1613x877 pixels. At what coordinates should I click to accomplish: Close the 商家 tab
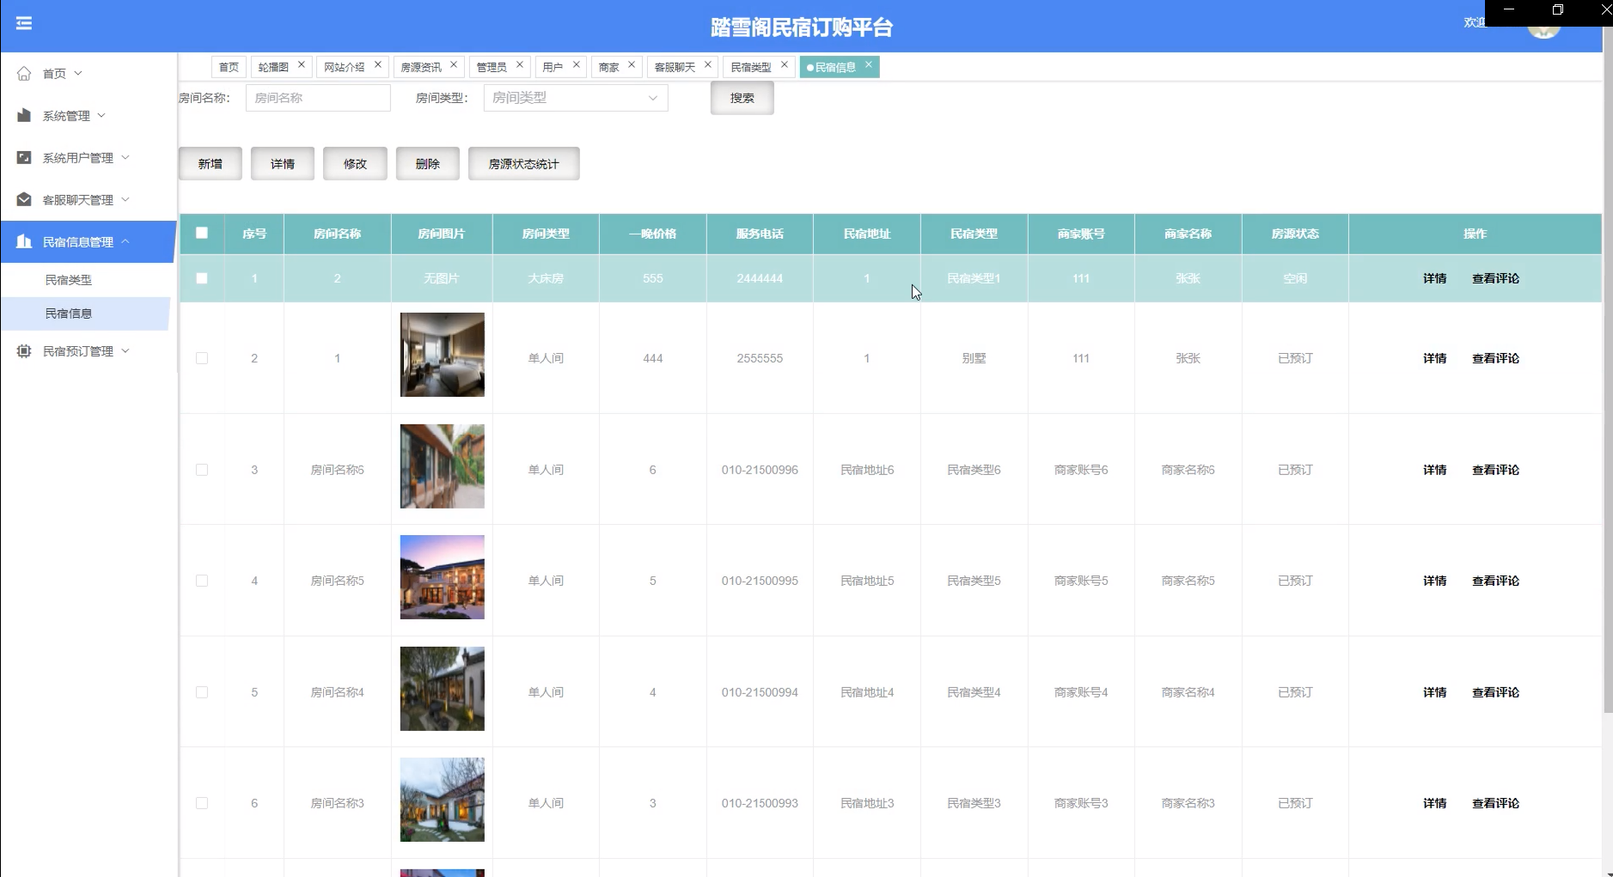pyautogui.click(x=632, y=64)
